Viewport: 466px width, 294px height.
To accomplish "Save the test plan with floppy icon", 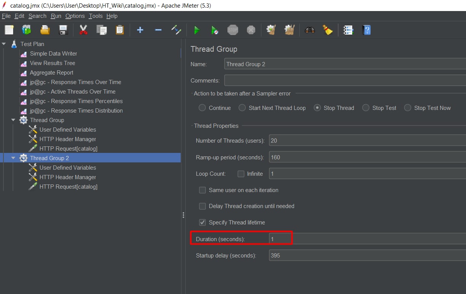I will point(63,30).
